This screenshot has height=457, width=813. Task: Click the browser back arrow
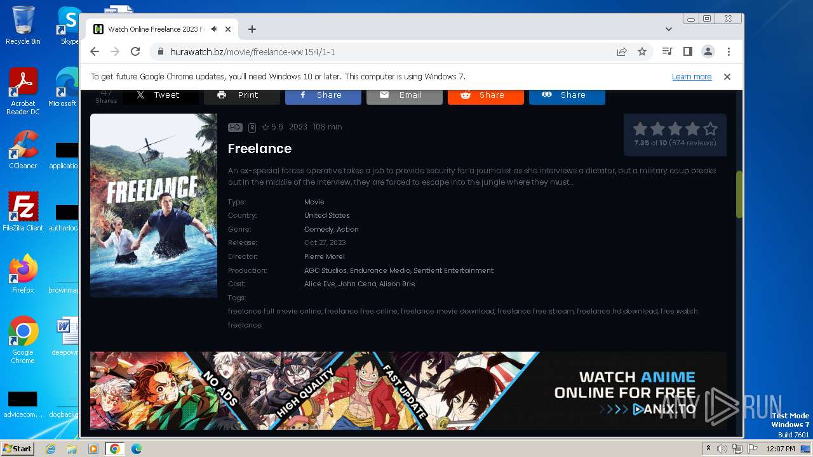(x=95, y=51)
